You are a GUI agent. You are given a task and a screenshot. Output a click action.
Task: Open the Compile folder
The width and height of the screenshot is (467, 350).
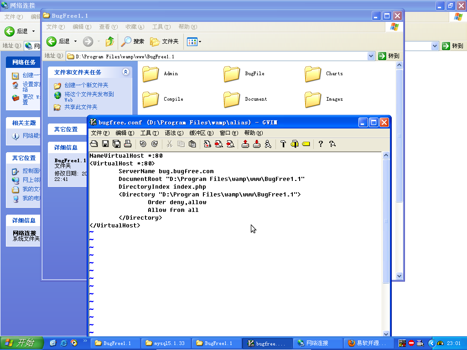pyautogui.click(x=163, y=99)
